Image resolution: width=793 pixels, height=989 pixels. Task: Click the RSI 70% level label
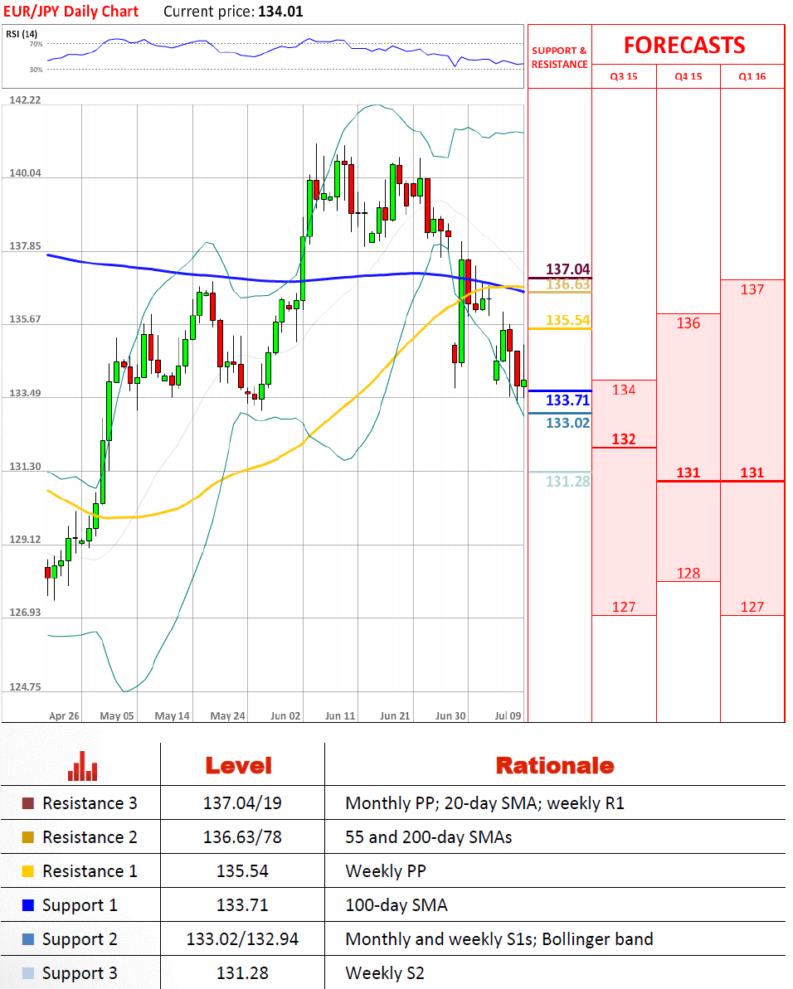(36, 44)
